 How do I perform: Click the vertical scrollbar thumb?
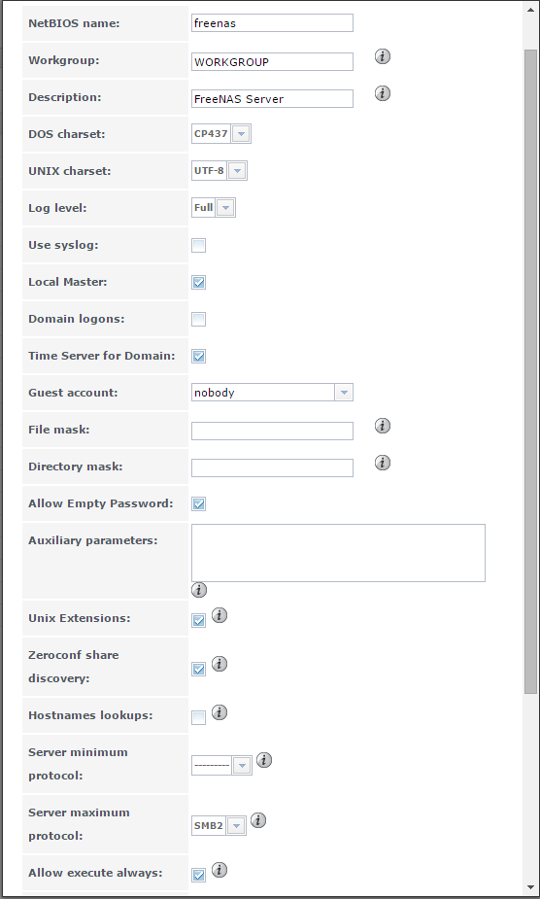point(530,371)
